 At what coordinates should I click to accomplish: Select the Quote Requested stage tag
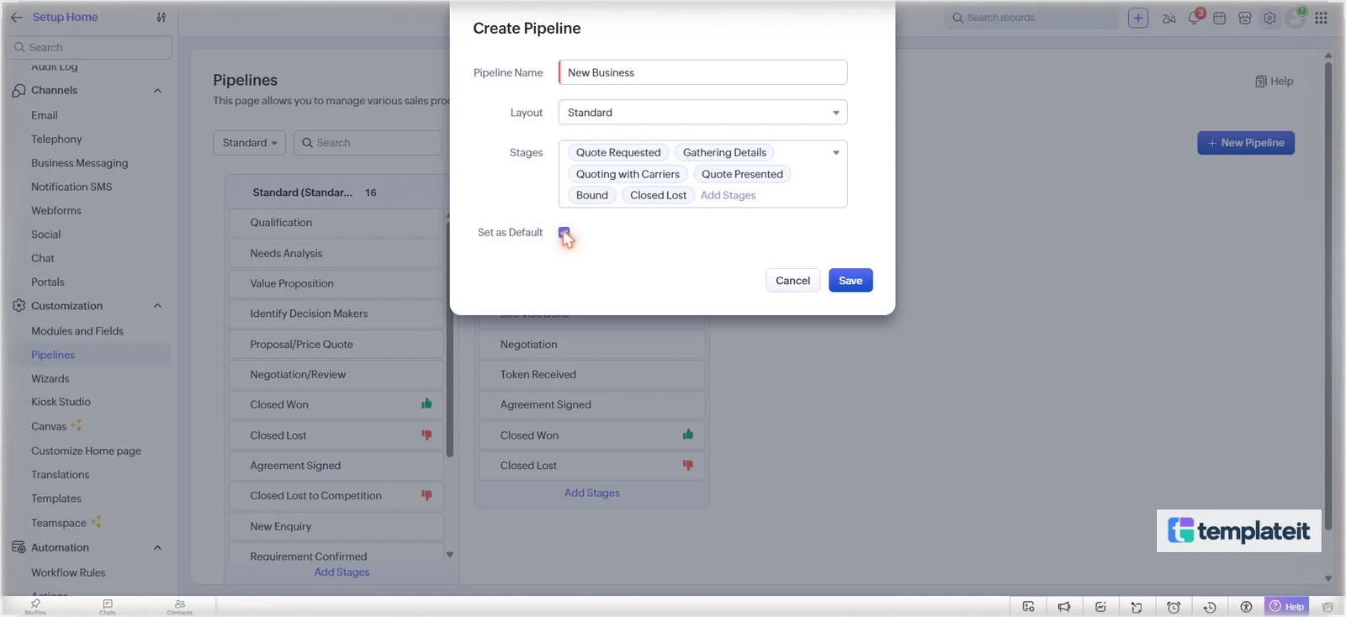[618, 153]
